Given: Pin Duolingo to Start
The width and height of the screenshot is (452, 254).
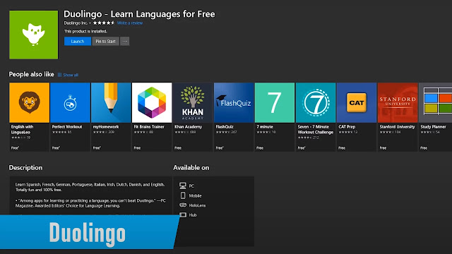Looking at the screenshot, I should pyautogui.click(x=105, y=41).
